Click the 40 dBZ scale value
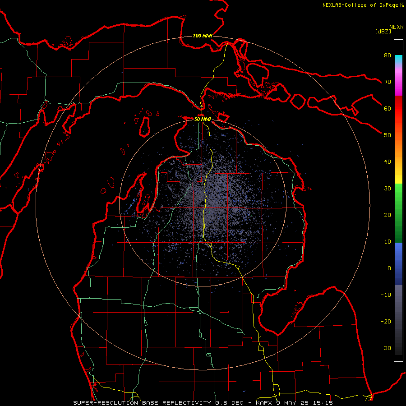 click(x=388, y=162)
